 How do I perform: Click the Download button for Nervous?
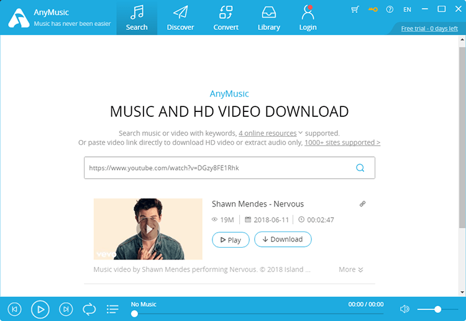tap(283, 239)
